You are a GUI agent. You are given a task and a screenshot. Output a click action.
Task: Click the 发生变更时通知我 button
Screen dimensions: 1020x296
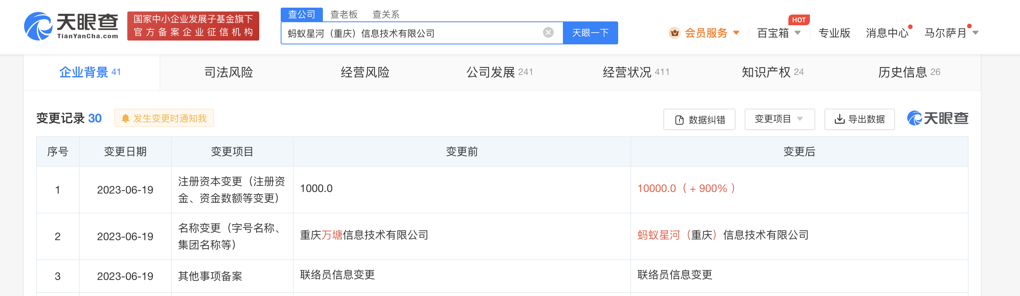click(x=164, y=118)
